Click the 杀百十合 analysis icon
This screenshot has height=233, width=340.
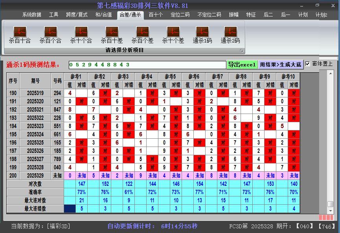pos(20,32)
